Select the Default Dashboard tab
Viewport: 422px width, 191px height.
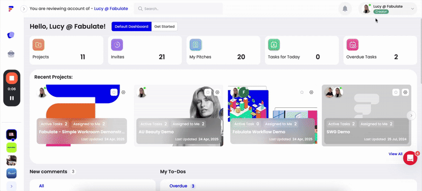[131, 27]
